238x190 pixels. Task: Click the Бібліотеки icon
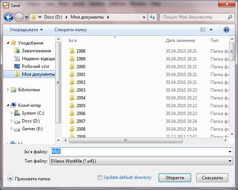point(13,90)
